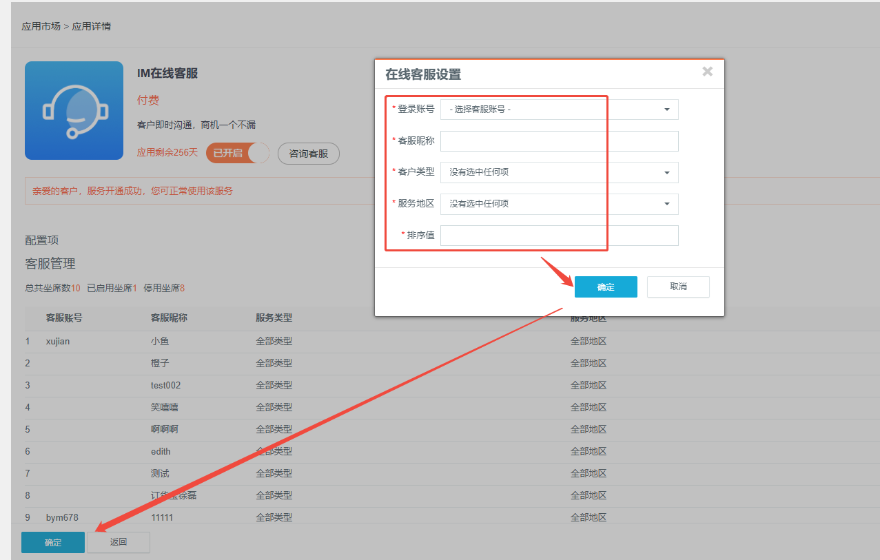The width and height of the screenshot is (880, 560).
Task: Click nickname 笑嘻嘻 in row 4
Action: (165, 407)
